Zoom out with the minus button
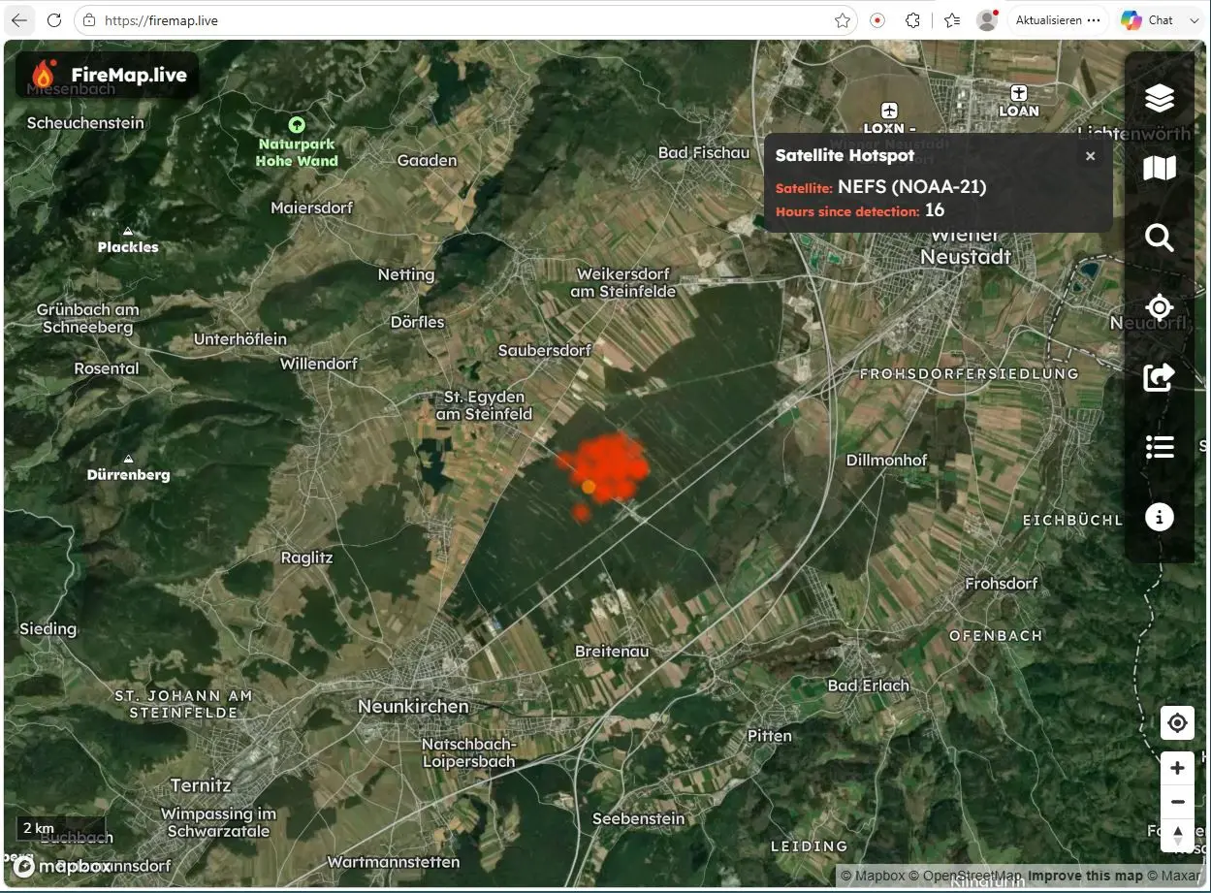The width and height of the screenshot is (1211, 893). [x=1177, y=802]
